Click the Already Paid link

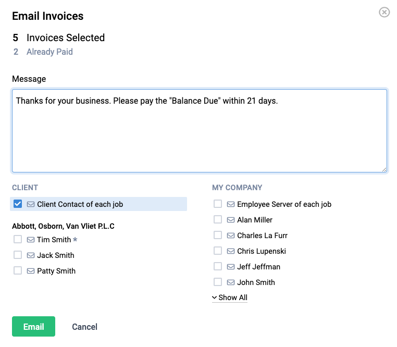[49, 52]
